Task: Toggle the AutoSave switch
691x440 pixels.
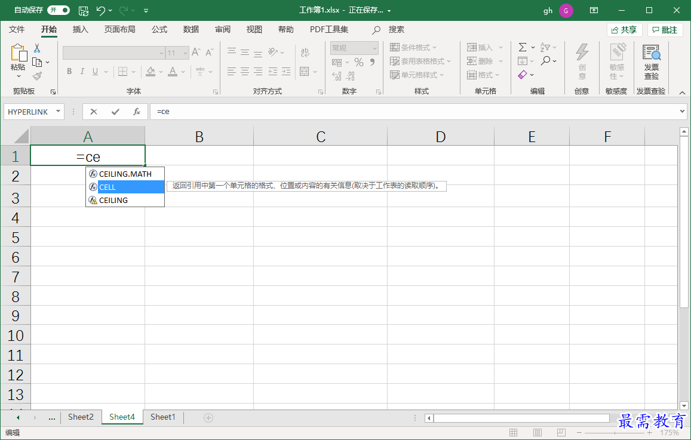Action: coord(59,10)
